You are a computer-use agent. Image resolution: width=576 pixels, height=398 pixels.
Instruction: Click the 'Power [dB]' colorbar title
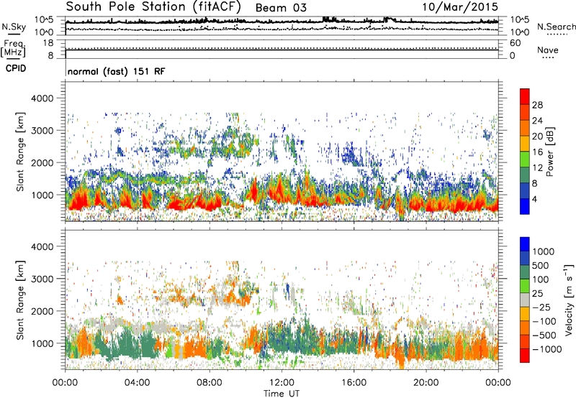550,152
